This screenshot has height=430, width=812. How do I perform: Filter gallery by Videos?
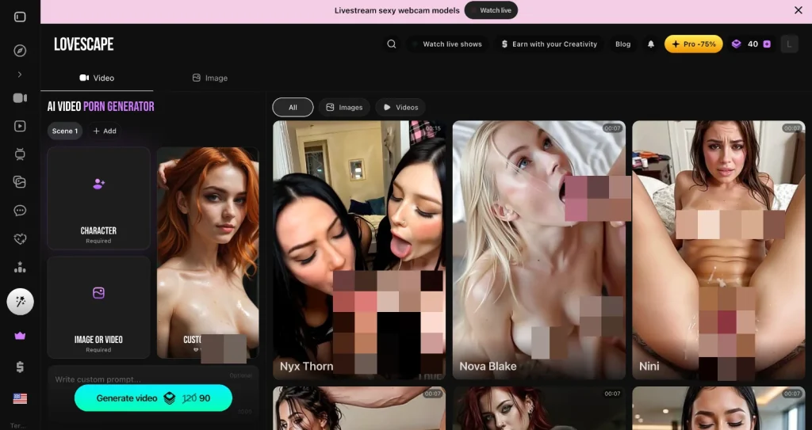pyautogui.click(x=400, y=107)
